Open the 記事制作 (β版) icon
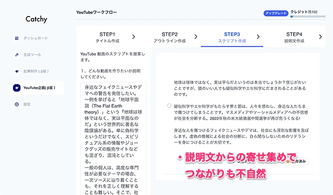Image resolution: width=333 pixels, height=195 pixels. [x=16, y=71]
